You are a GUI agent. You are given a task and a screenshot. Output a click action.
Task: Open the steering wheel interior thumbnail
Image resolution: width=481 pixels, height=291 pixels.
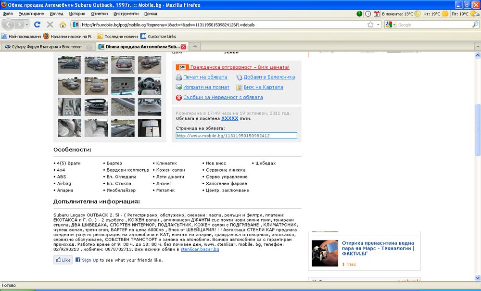pyautogui.click(x=150, y=86)
